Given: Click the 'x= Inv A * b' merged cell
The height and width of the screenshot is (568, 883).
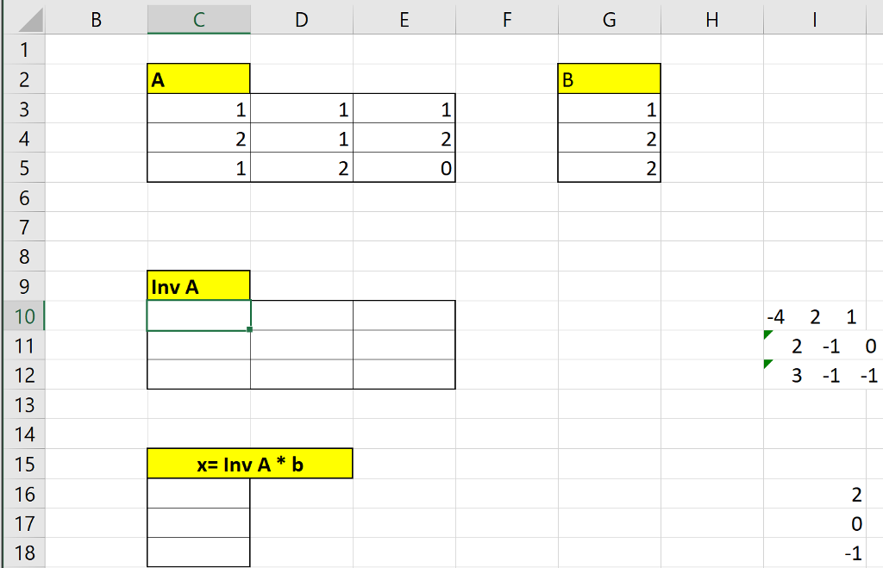Looking at the screenshot, I should 250,464.
